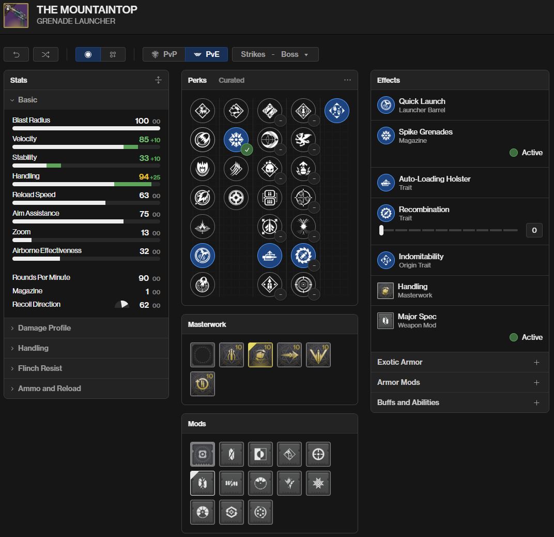Switch to the Curated tab
Viewport: 554px width, 537px height.
pyautogui.click(x=232, y=80)
